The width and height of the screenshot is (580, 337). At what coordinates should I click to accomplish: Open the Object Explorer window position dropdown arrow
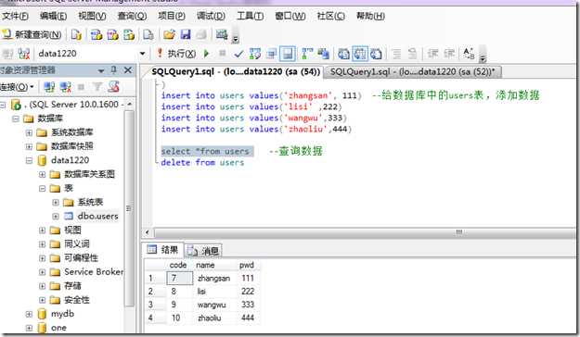100,70
